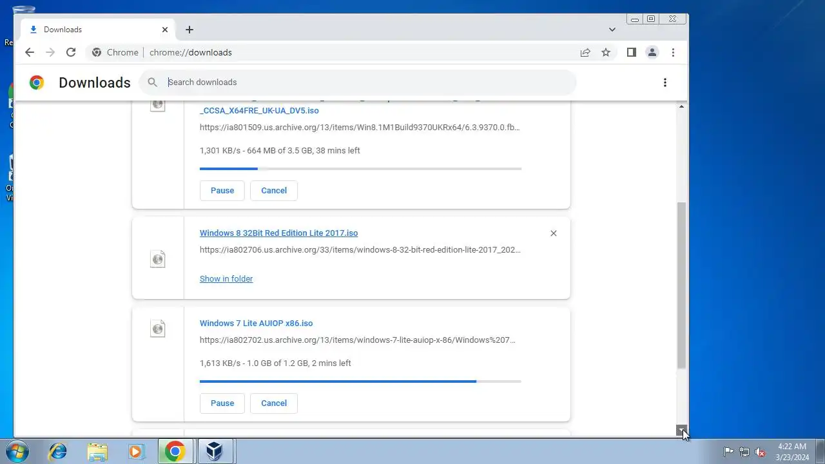Click the Downloads page heading
Viewport: 825px width, 464px height.
coord(95,82)
